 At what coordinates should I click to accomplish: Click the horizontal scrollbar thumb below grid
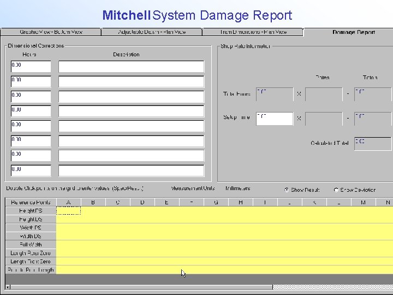[142, 287]
